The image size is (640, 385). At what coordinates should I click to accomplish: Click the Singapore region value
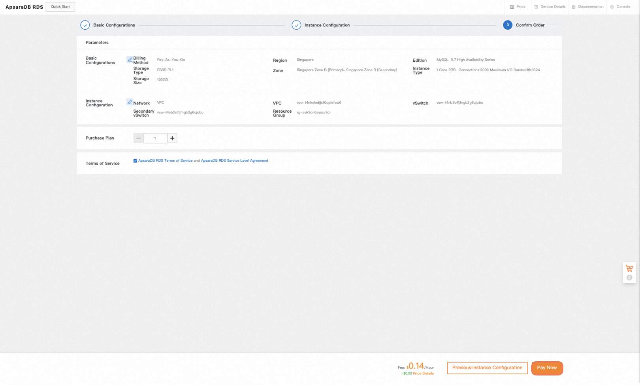[305, 60]
